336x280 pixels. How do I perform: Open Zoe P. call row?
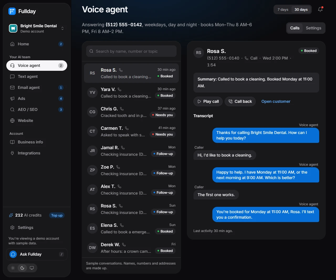coord(131,170)
